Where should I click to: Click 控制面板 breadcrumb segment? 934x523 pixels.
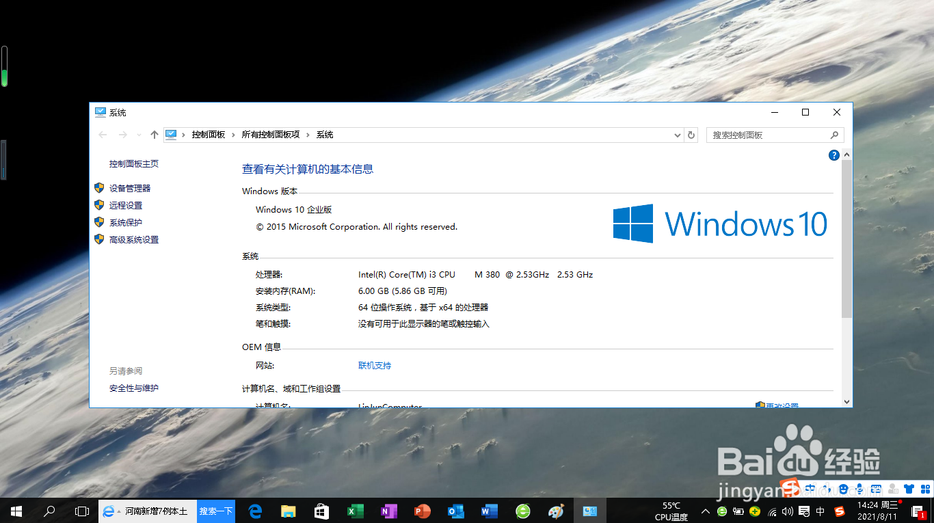click(209, 135)
